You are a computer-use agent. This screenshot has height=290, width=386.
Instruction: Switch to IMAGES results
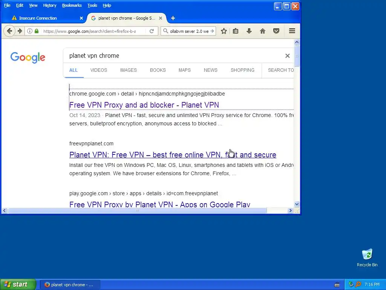pos(128,70)
